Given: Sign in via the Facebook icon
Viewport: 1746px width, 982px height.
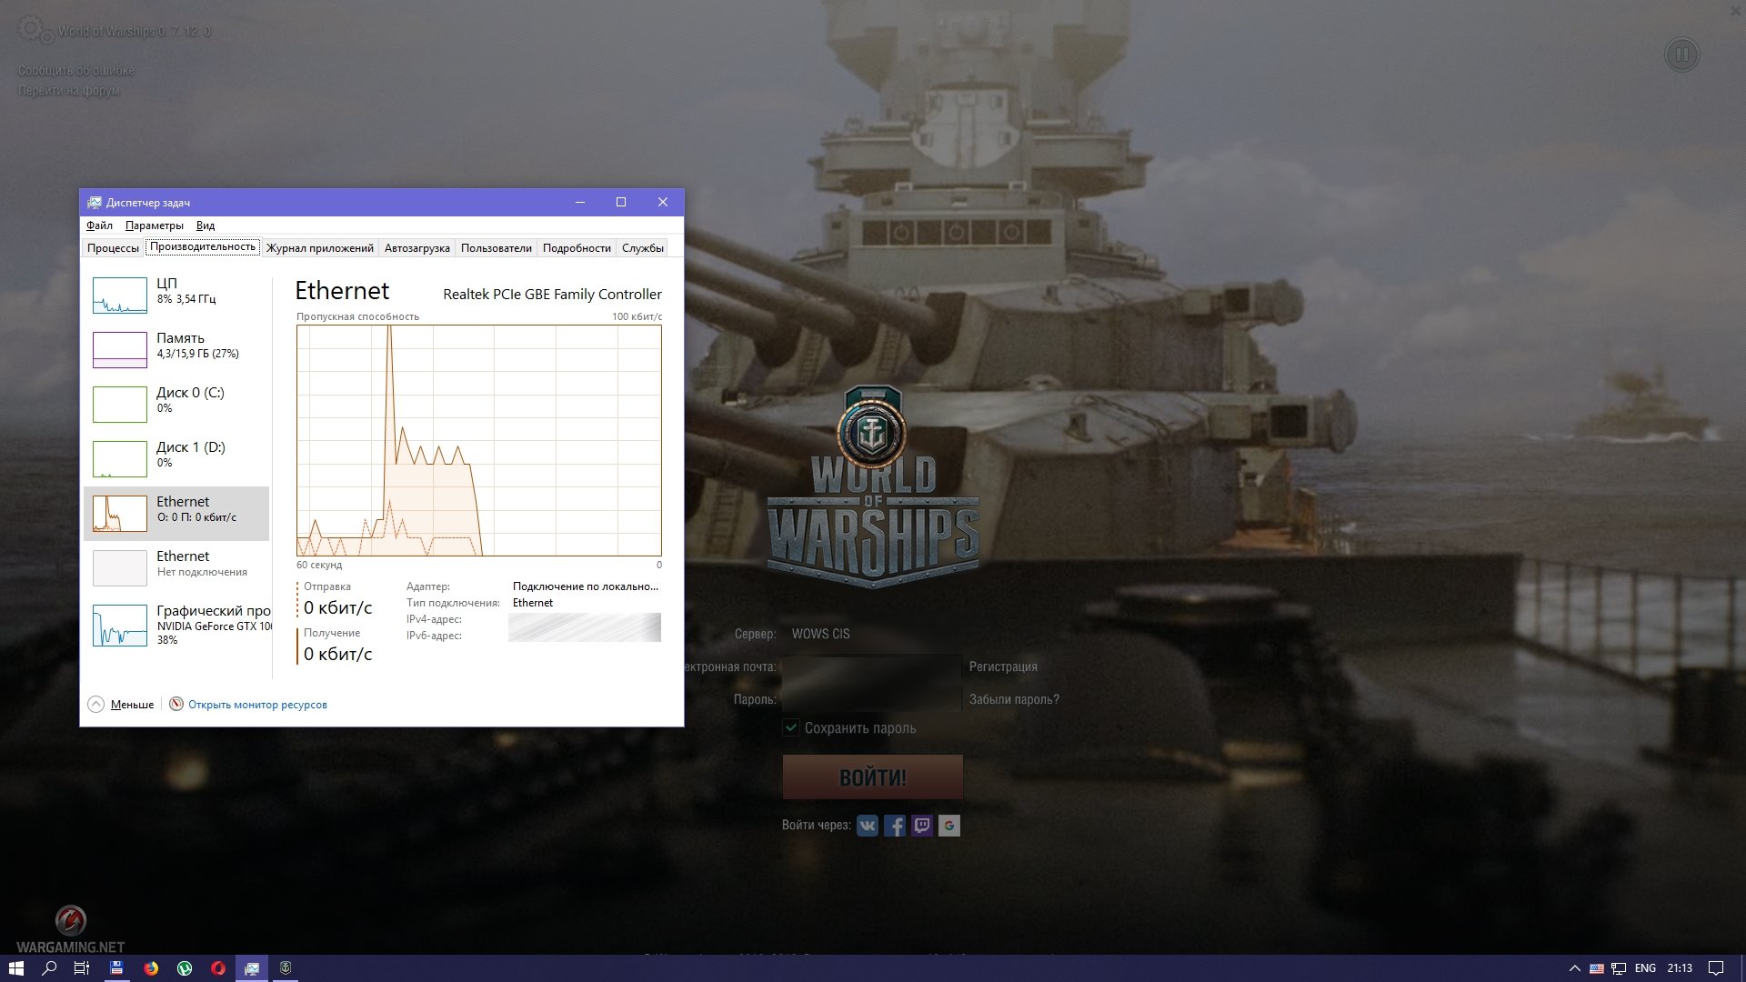Looking at the screenshot, I should coord(895,826).
